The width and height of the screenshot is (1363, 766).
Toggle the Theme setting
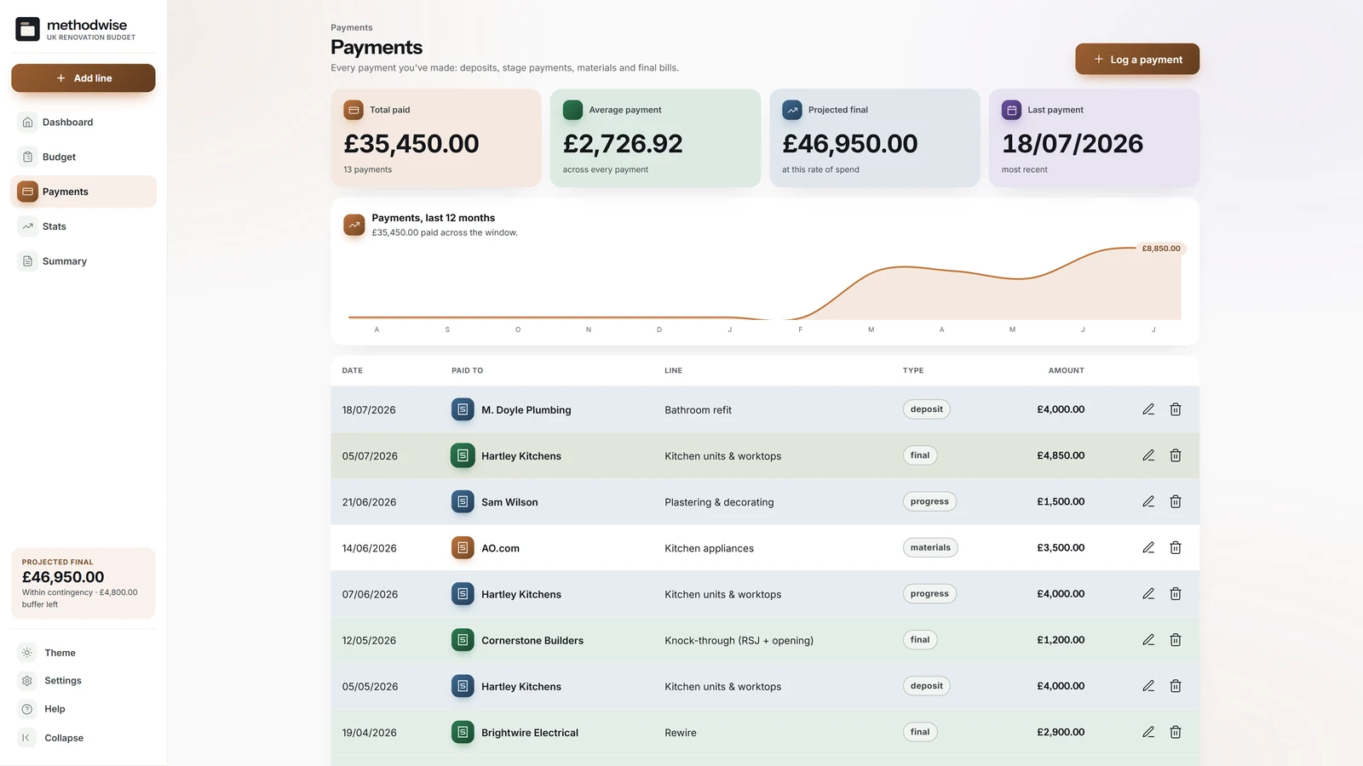point(83,653)
